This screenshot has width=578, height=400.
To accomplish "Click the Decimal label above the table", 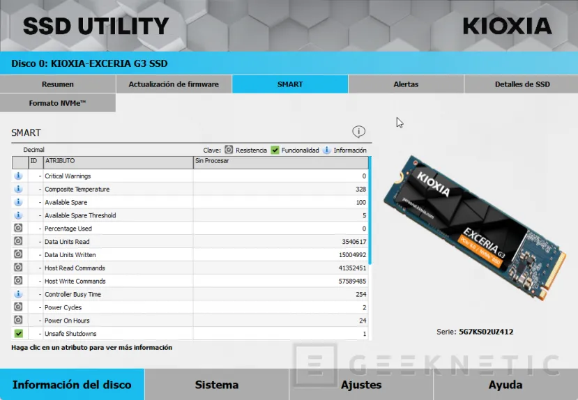I will (x=33, y=150).
